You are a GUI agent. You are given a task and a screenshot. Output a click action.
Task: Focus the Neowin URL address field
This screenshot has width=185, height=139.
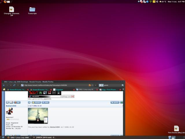pos(55,85)
